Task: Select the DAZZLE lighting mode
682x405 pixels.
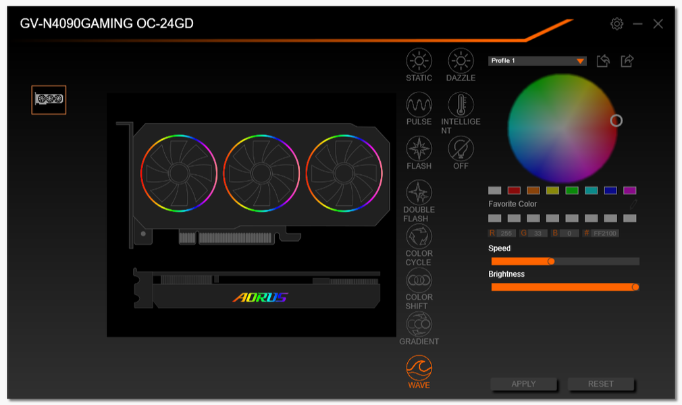Action: [461, 65]
